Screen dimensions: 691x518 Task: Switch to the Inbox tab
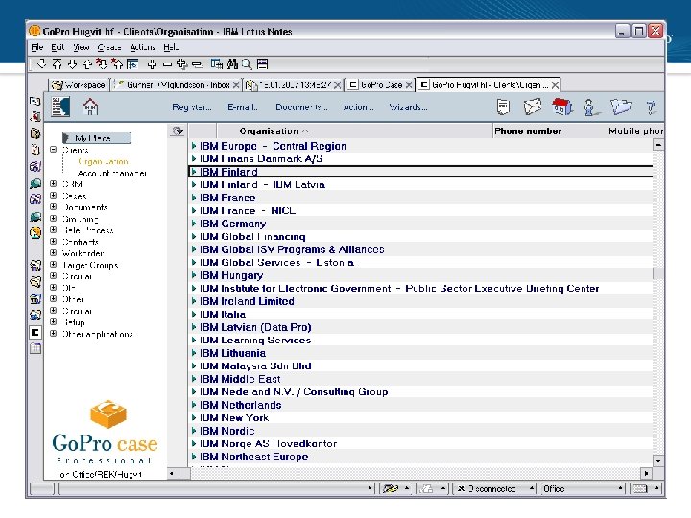(178, 85)
